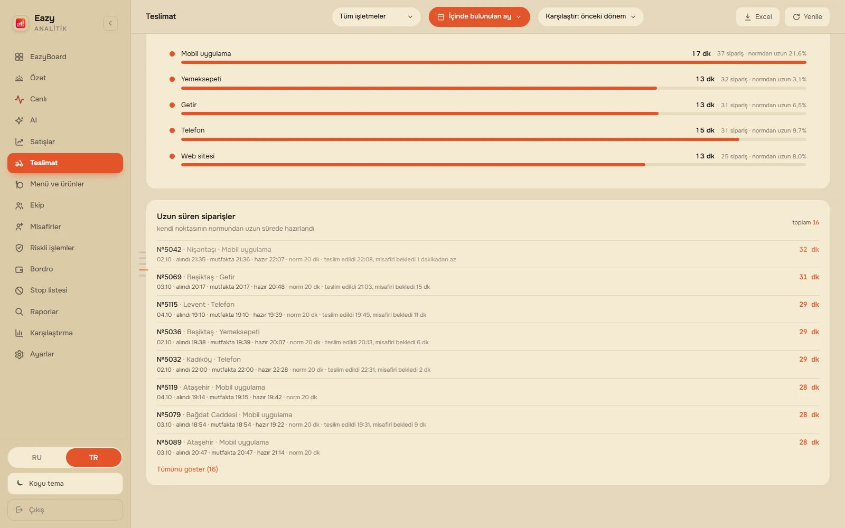Click the Raporlar magnifier icon
The width and height of the screenshot is (845, 528).
[20, 312]
